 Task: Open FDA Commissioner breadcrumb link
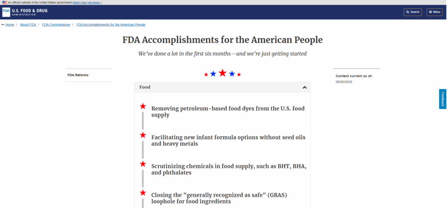(x=56, y=25)
